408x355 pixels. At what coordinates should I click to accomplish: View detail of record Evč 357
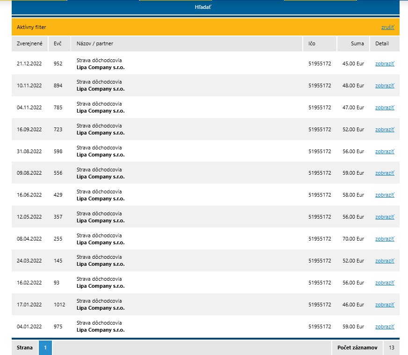tap(385, 217)
